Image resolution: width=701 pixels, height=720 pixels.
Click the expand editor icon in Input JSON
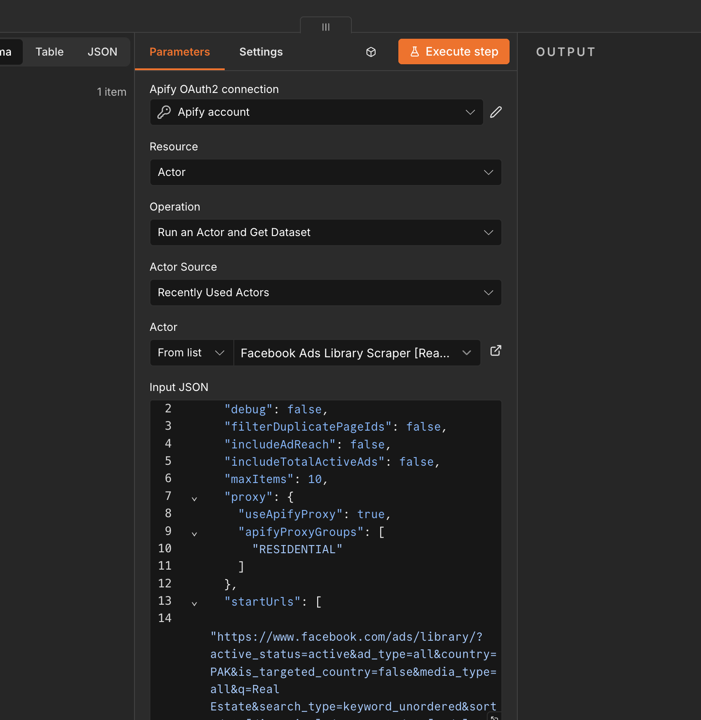click(495, 717)
